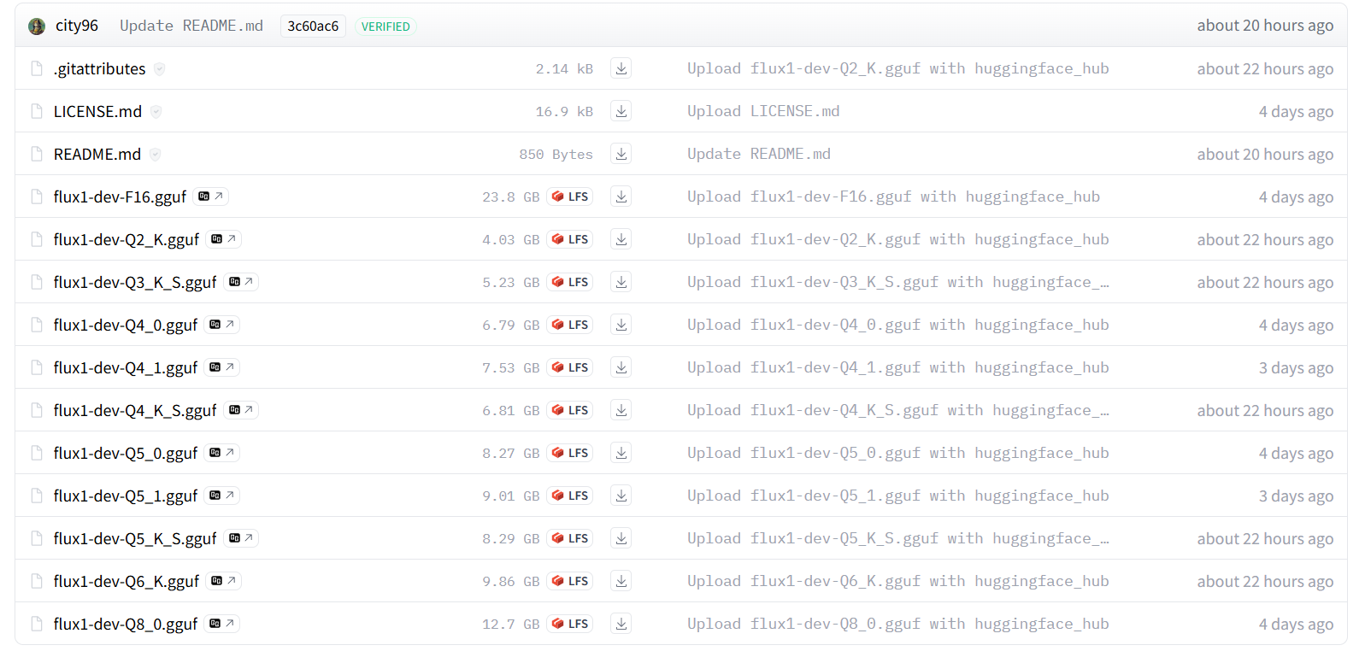Download flux1-dev-Q5_1.gguf file
Viewport: 1371px width, 657px height.
(621, 496)
